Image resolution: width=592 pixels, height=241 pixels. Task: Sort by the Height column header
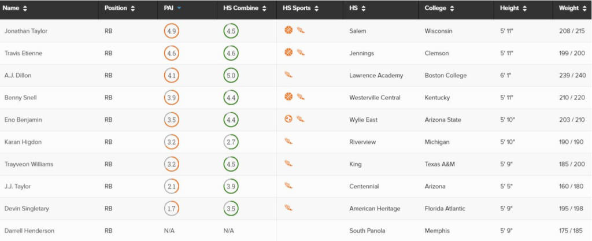512,8
